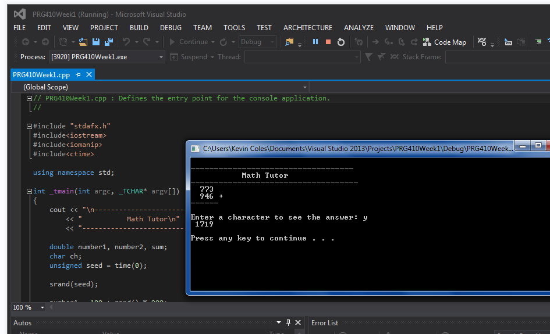
Task: Click the Save All double-floppy icon
Action: tap(109, 42)
